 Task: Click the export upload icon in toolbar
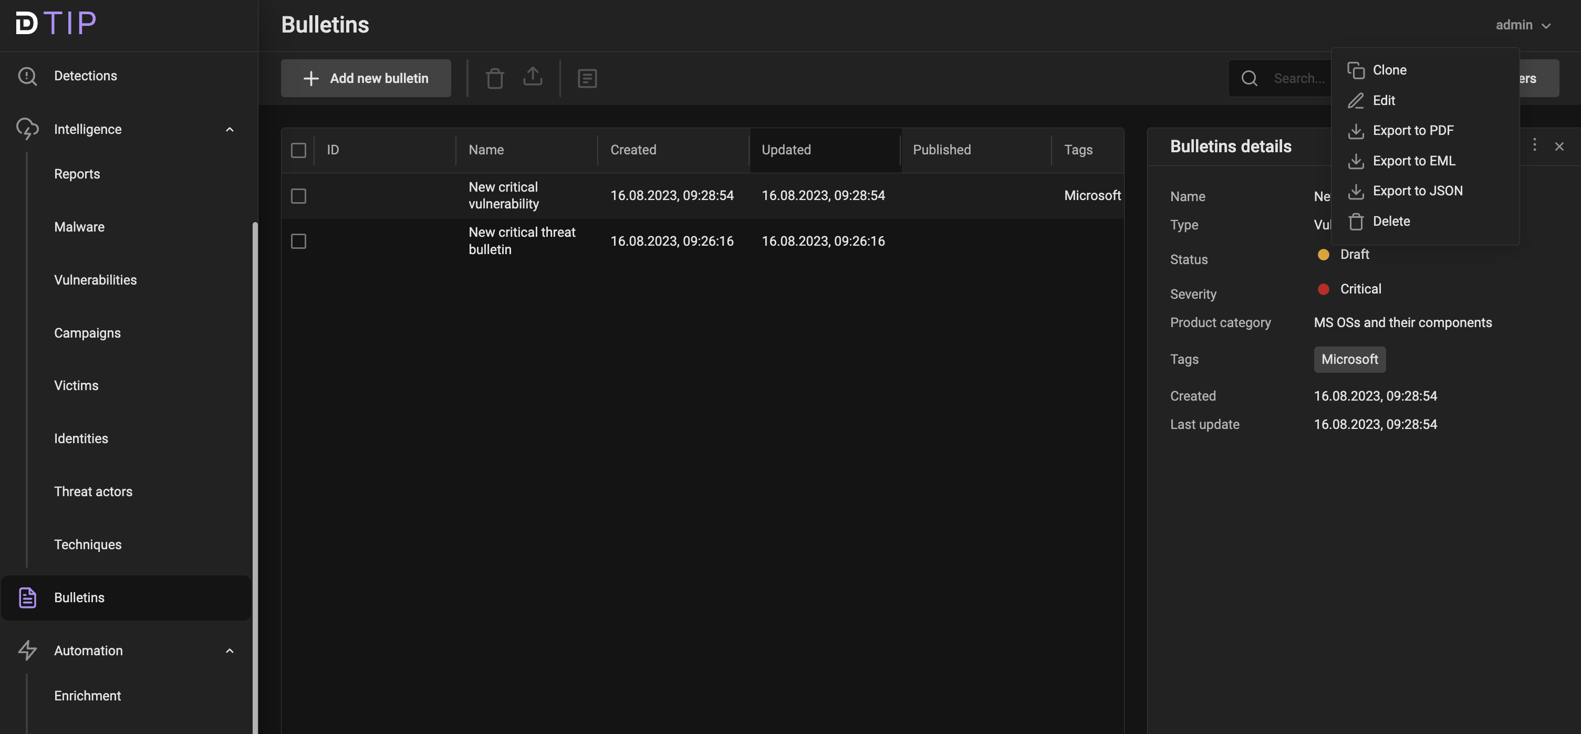532,77
